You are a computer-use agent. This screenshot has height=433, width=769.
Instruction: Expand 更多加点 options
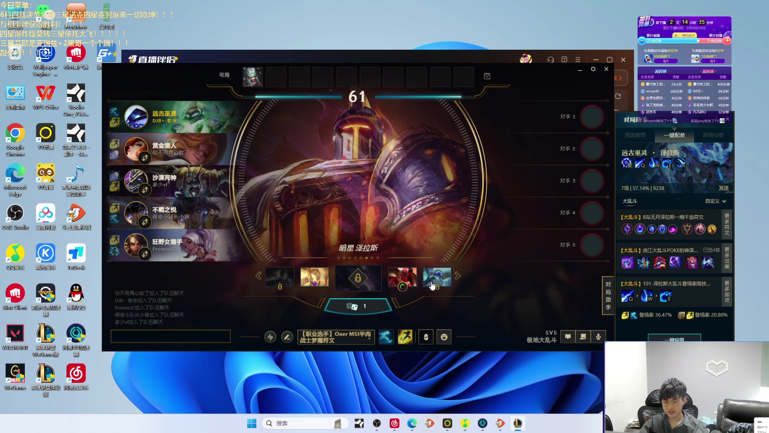(x=727, y=291)
